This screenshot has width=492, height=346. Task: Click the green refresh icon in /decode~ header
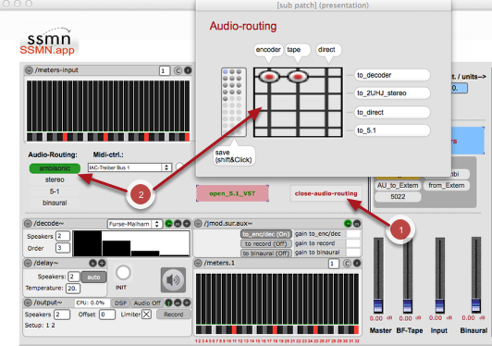tap(168, 224)
